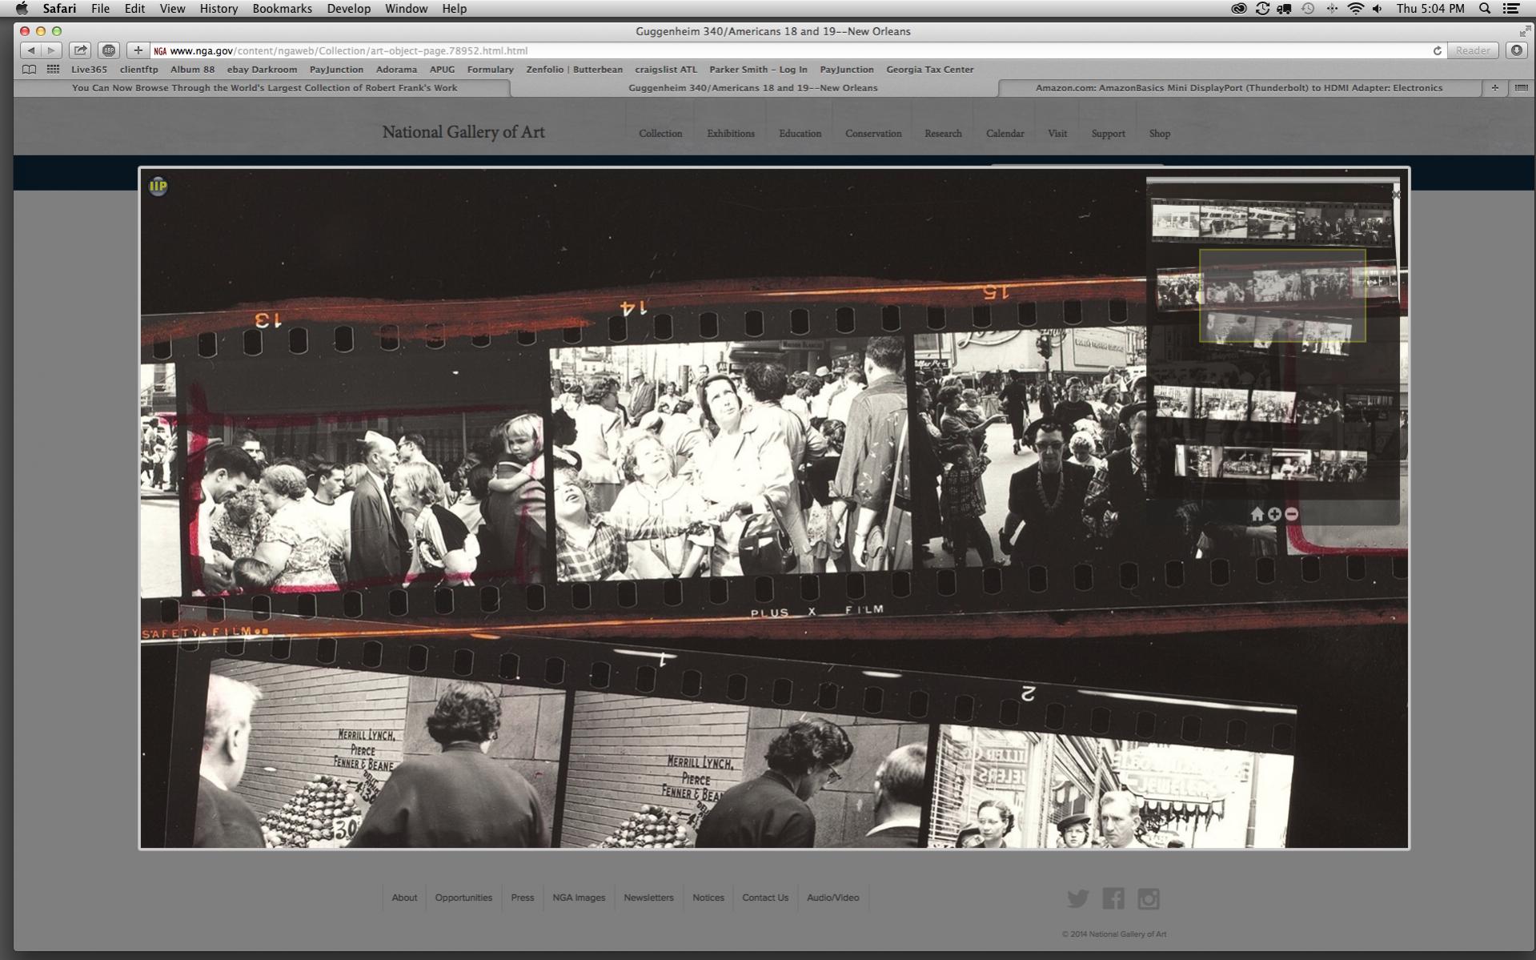Open the Calendar nav item

coord(1005,134)
